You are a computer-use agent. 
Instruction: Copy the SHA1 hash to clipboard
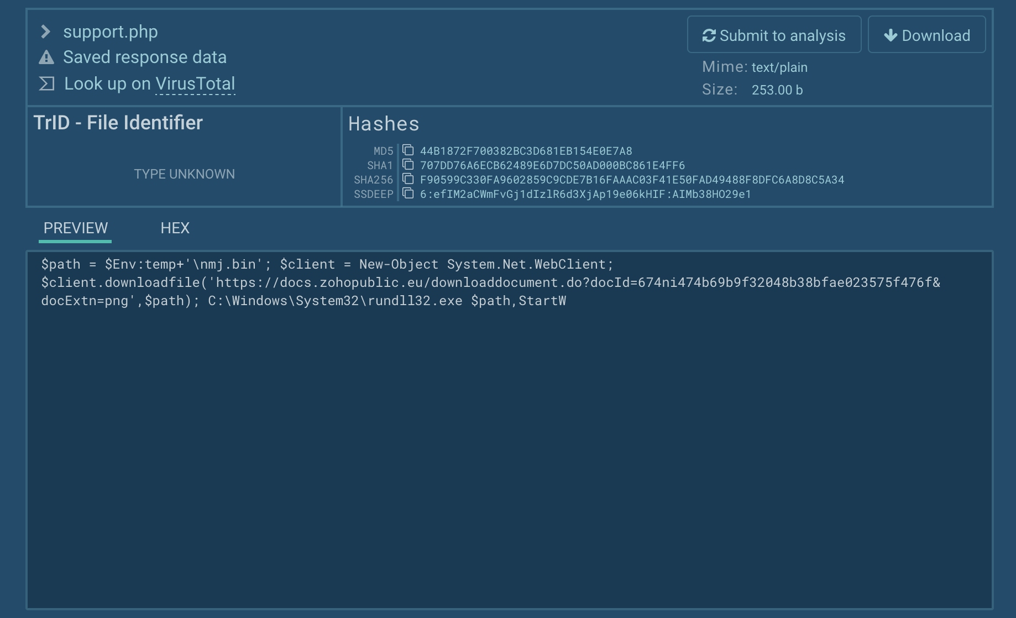point(408,165)
